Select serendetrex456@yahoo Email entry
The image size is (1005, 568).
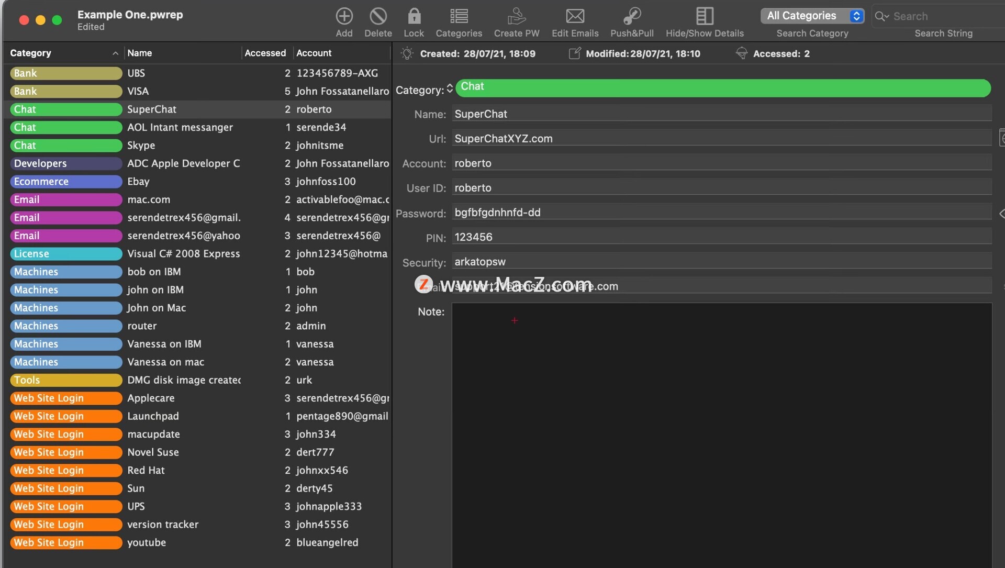[x=197, y=236]
